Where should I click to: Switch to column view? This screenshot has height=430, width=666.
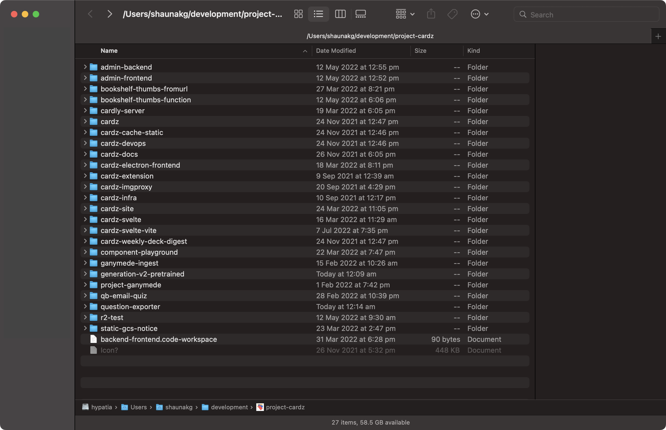pos(340,14)
